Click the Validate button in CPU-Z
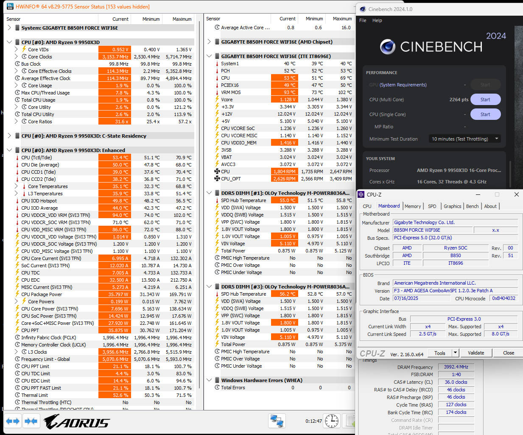This screenshot has width=523, height=435. coord(476,353)
